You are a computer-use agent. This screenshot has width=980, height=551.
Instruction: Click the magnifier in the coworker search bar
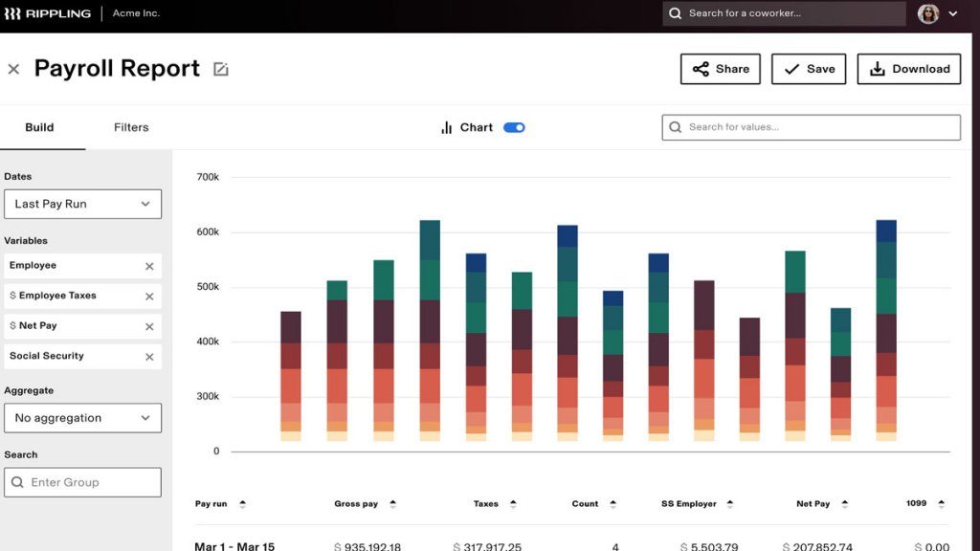[675, 13]
